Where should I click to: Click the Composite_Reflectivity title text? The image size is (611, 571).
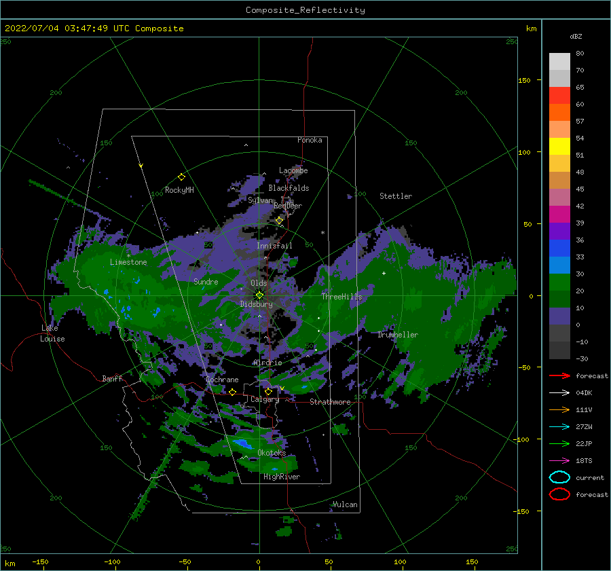305,10
